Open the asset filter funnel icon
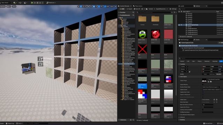 point(174,12)
